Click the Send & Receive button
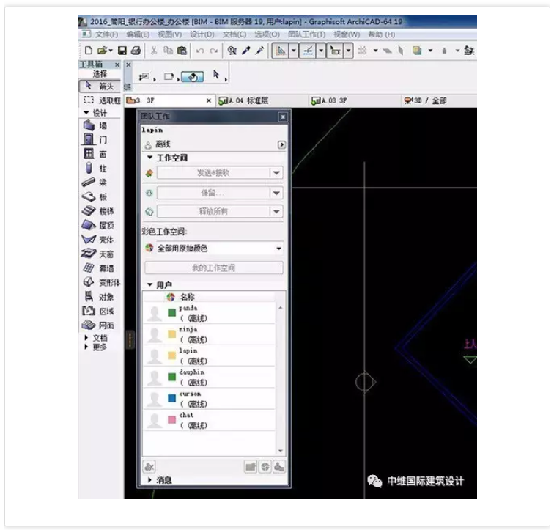This screenshot has height=530, width=554. coord(213,173)
